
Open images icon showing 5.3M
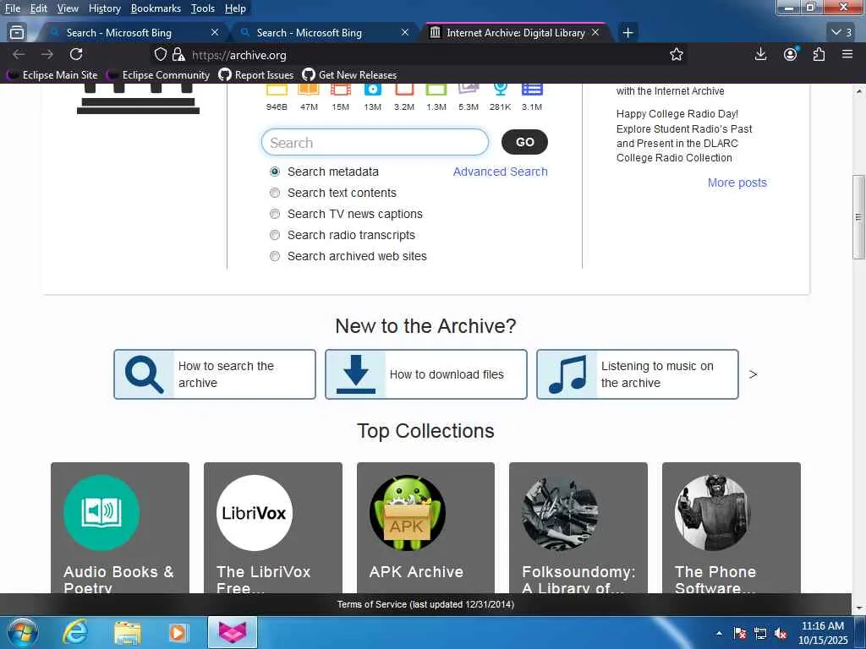tap(469, 90)
